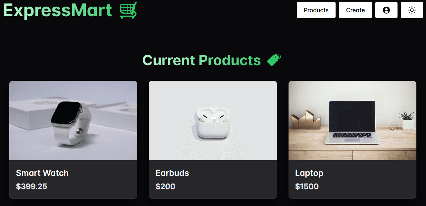Click the Create button
426x206 pixels.
(355, 10)
